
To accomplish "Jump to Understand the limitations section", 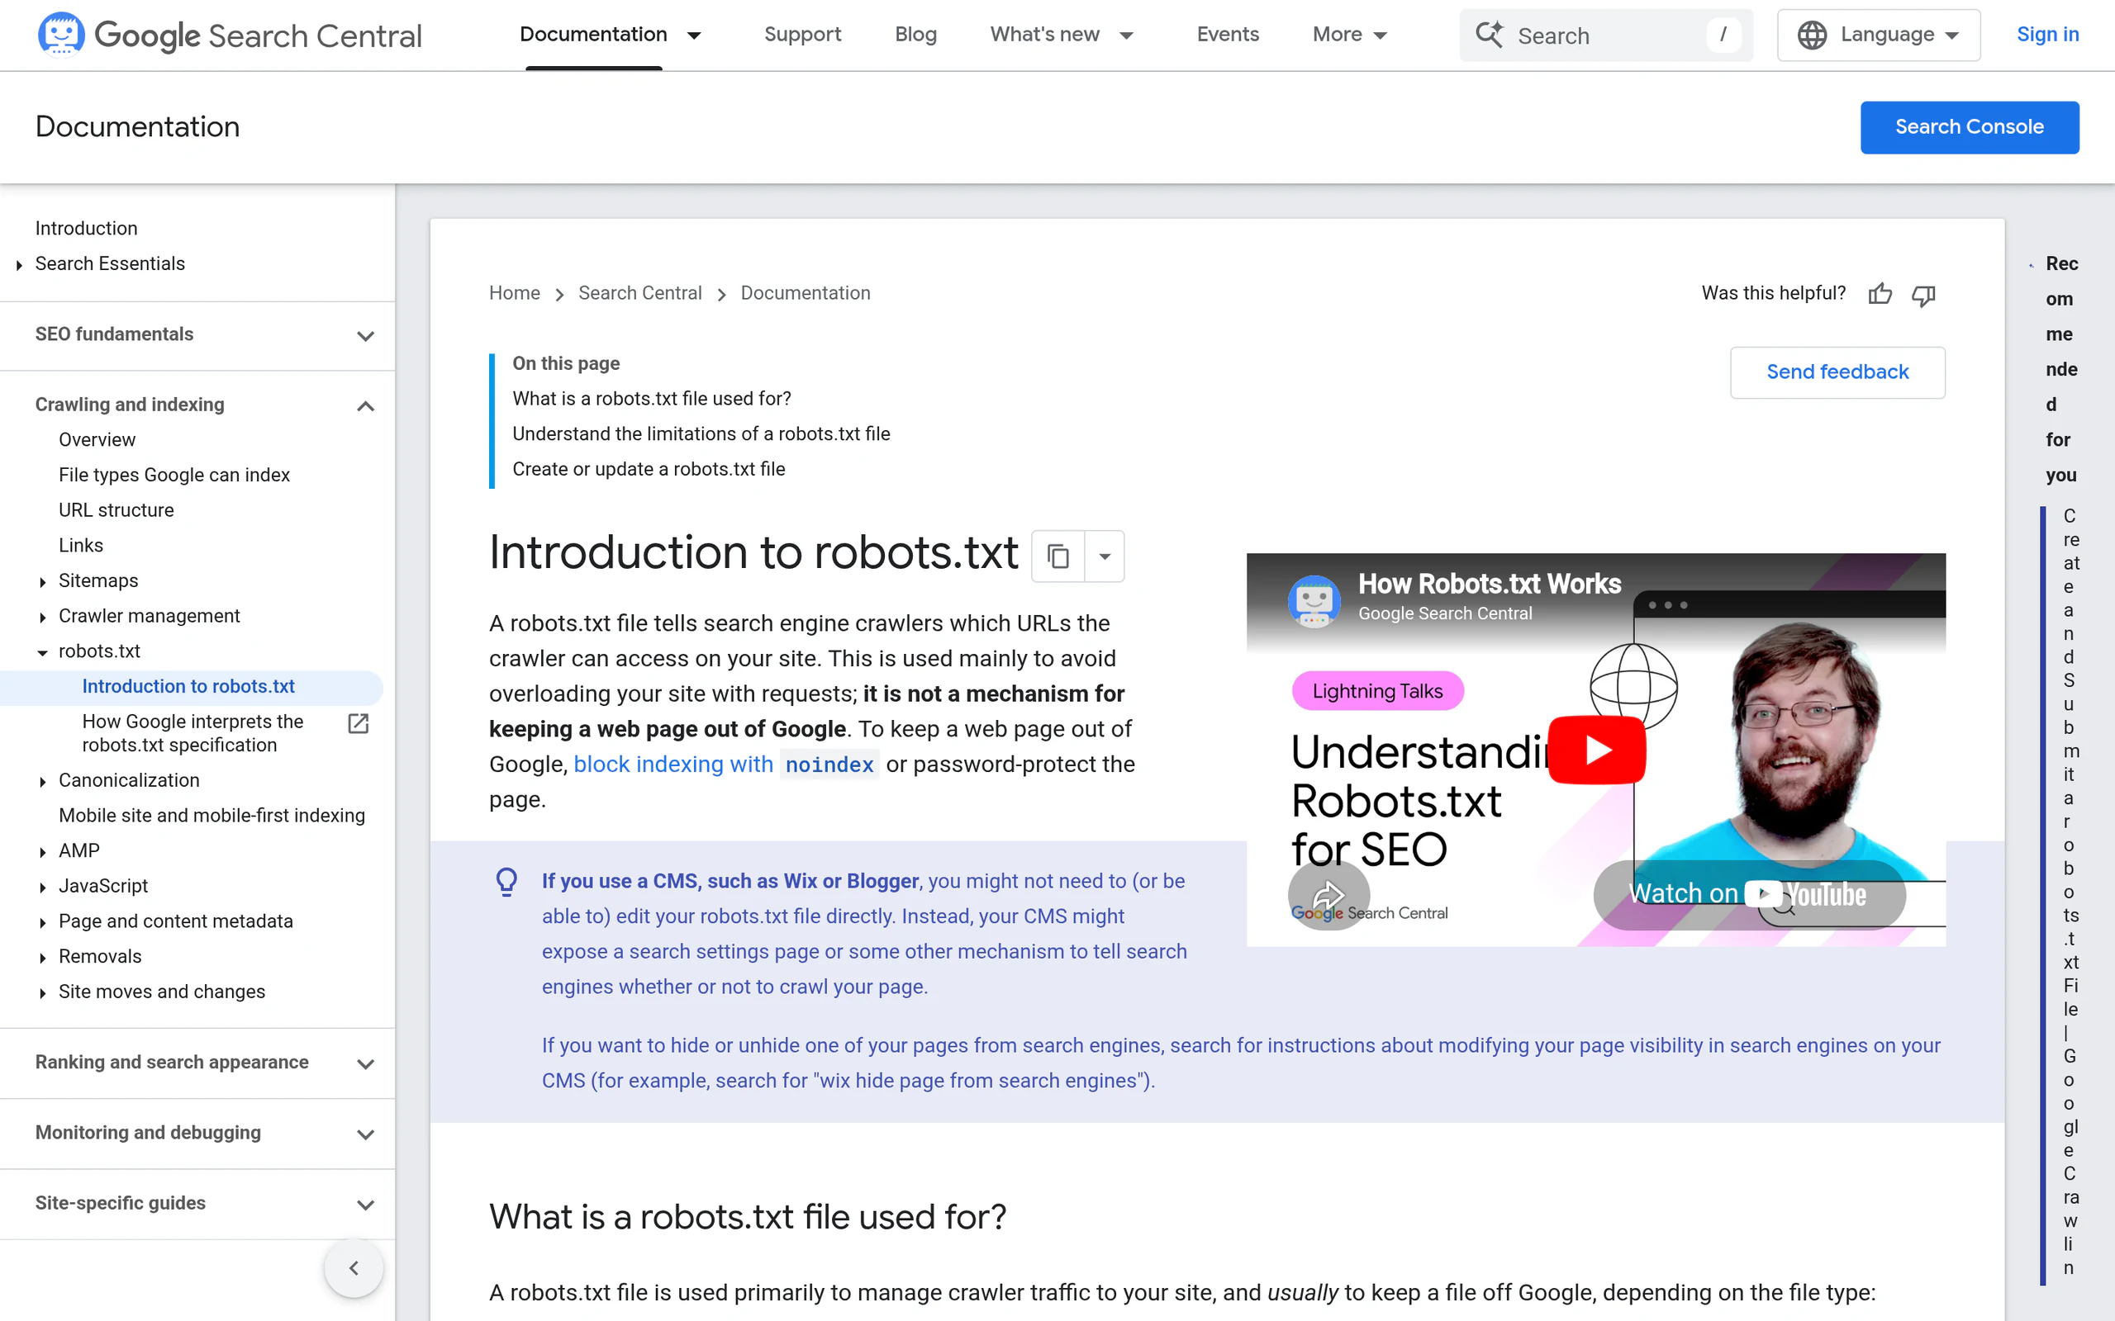I will click(701, 434).
